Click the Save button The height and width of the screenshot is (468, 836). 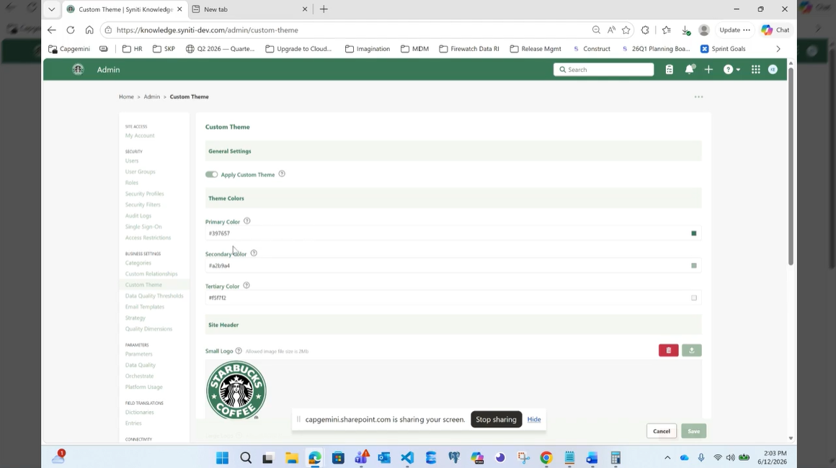pos(693,431)
